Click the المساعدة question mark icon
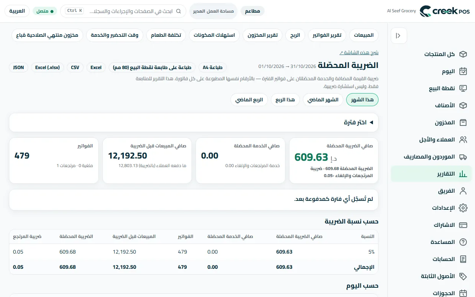This screenshot has height=297, width=475. [463, 242]
